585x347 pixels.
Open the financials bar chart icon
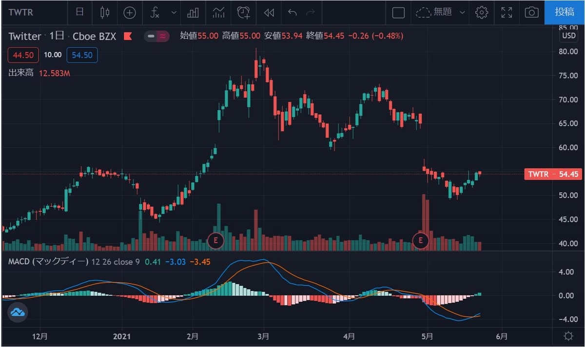[193, 12]
